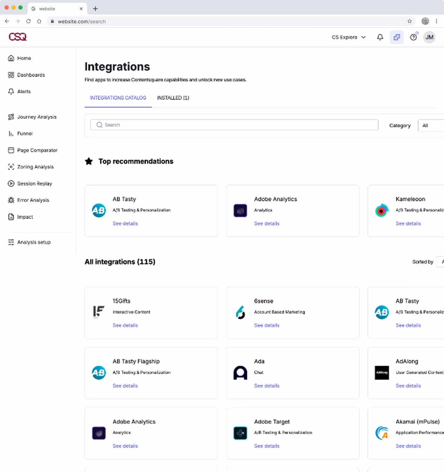
Task: Open a new browser tab
Action: point(95,9)
